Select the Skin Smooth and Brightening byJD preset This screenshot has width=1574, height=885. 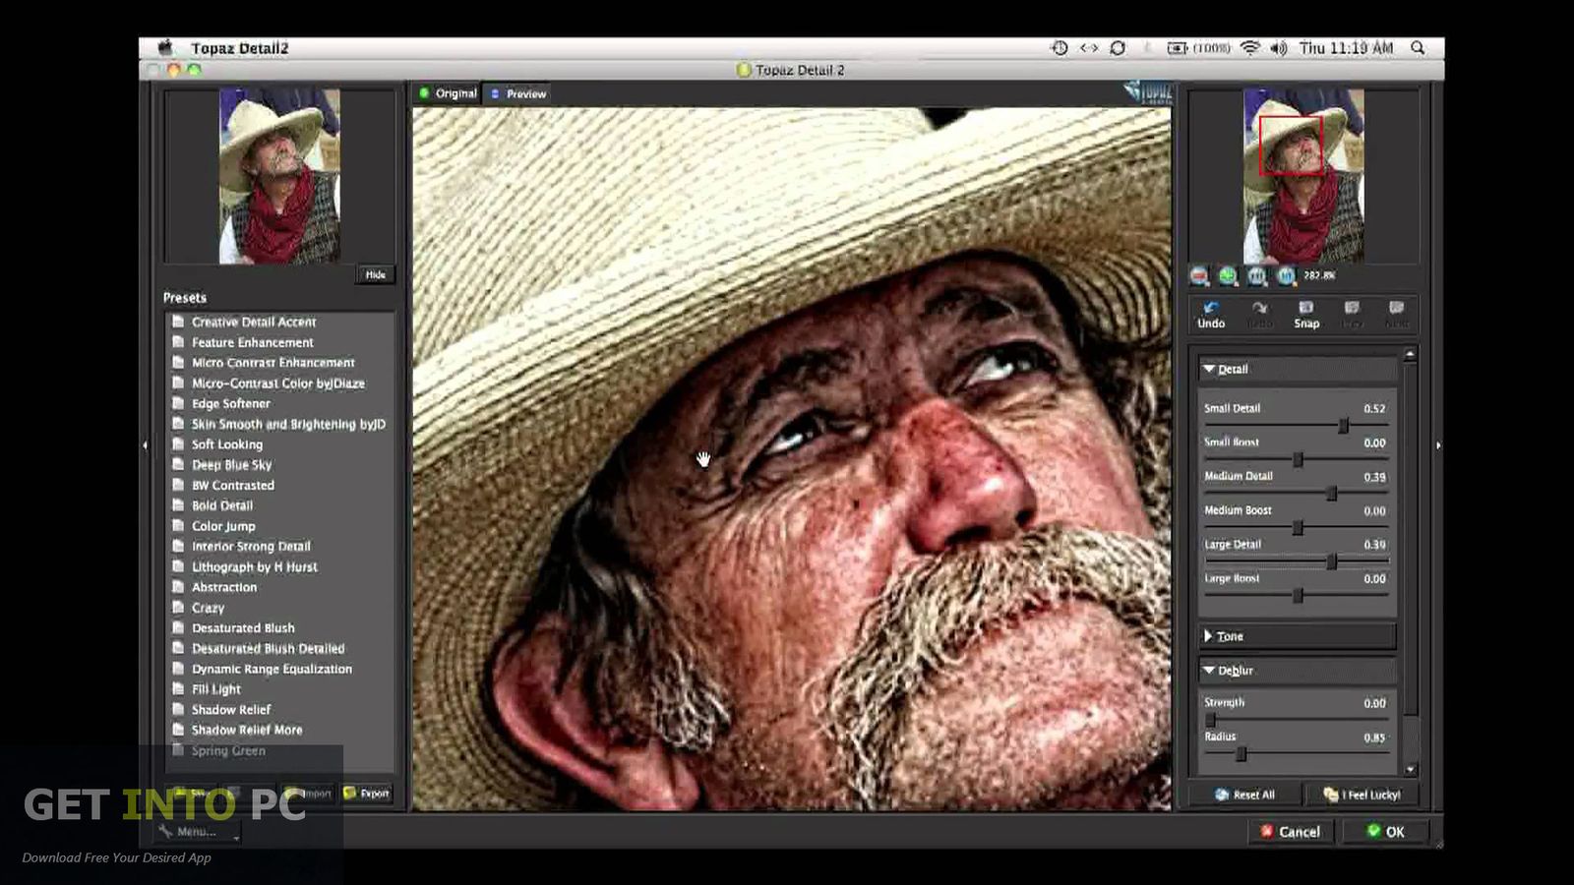pyautogui.click(x=288, y=424)
